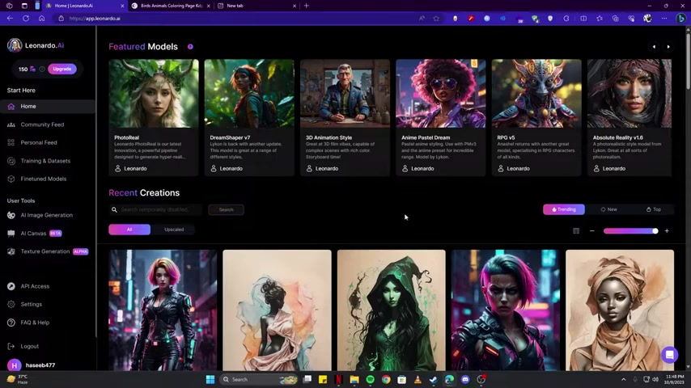Viewport: 691px width, 388px height.
Task: Show next featured models with right arrow
Action: (668, 47)
